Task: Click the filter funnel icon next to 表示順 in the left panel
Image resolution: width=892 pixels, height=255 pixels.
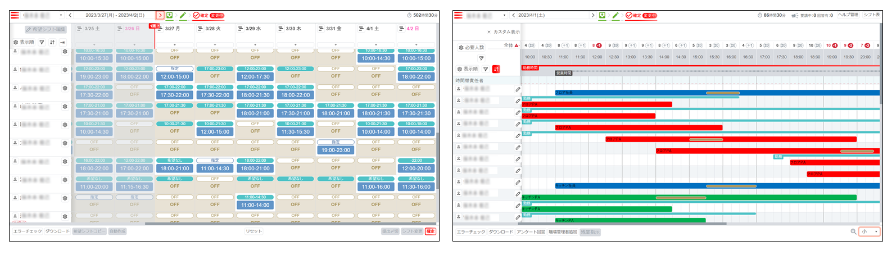Action: point(42,42)
